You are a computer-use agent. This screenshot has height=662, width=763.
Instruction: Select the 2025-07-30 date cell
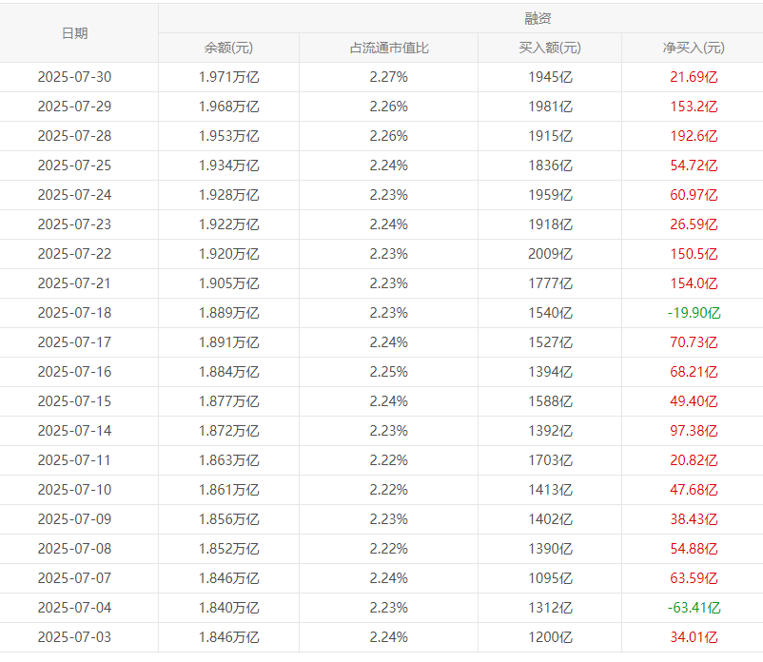[74, 77]
